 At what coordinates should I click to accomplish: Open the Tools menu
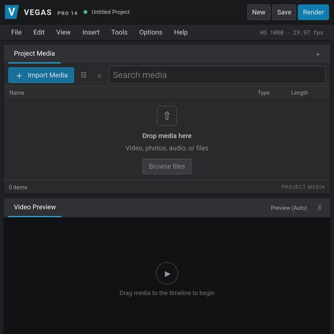point(119,32)
